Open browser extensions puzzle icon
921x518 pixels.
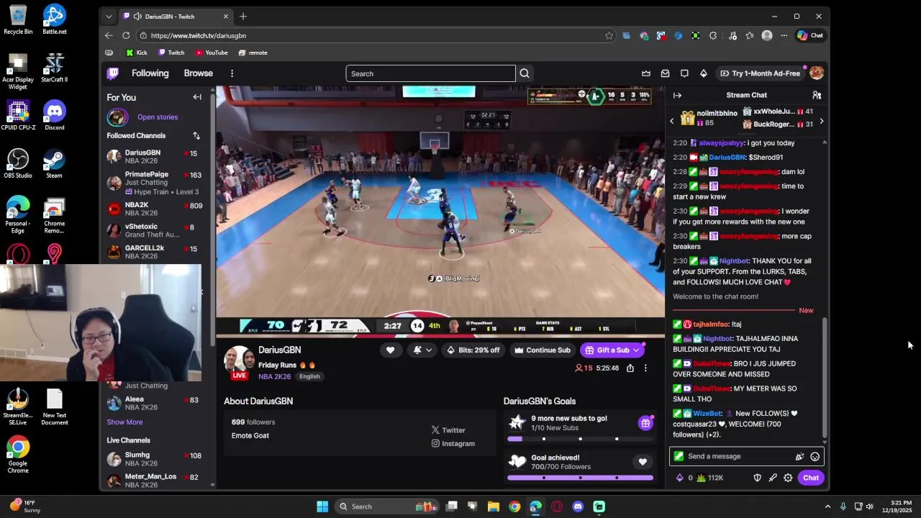coord(713,35)
